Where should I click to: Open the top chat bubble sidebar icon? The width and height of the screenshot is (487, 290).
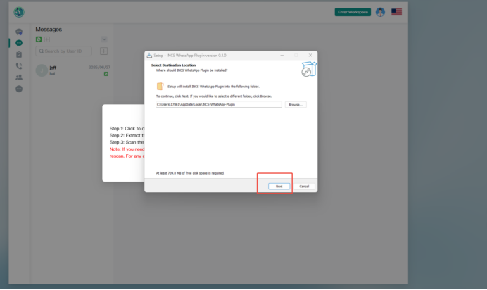[x=19, y=32]
